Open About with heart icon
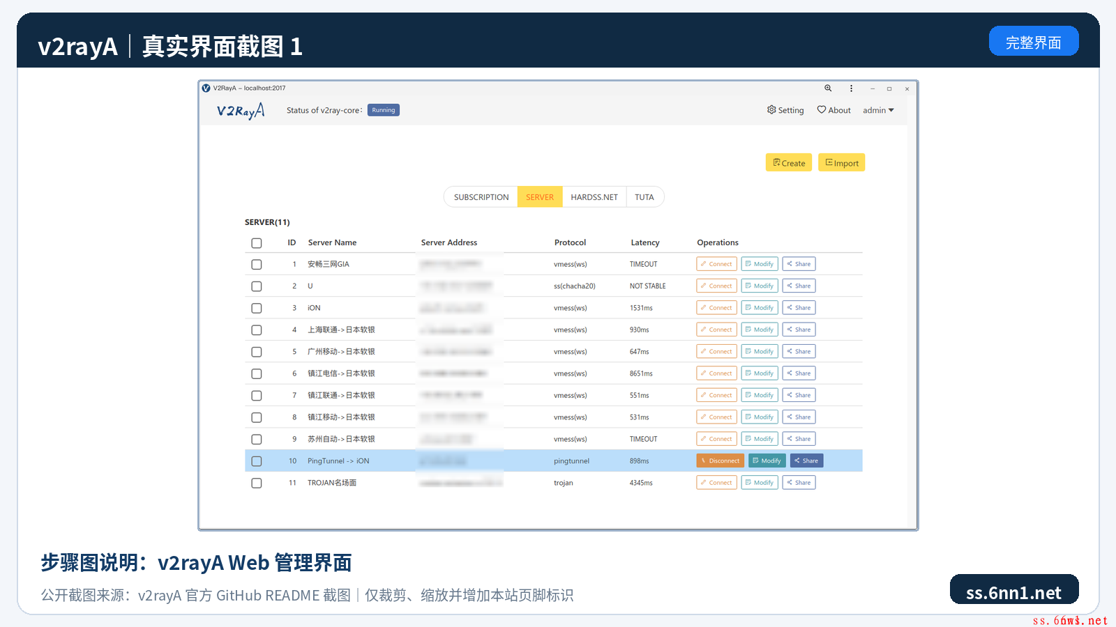The height and width of the screenshot is (627, 1116). point(834,110)
